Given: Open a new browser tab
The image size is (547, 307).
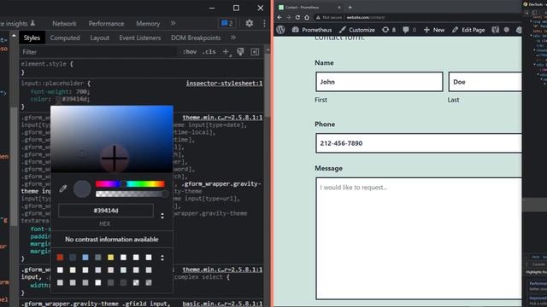Looking at the screenshot, I should pyautogui.click(x=350, y=8).
